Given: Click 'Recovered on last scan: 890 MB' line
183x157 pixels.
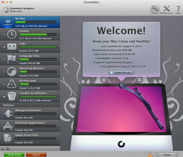Looking at the screenshot, I should pyautogui.click(x=112, y=50).
